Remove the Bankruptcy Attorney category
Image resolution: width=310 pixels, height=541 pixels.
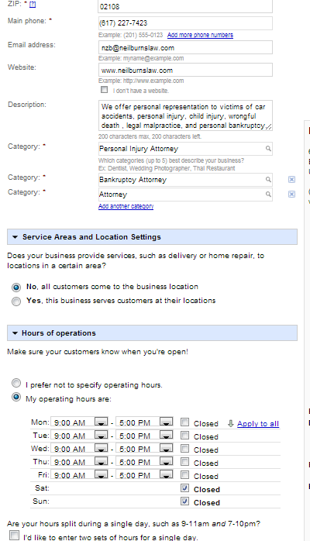tap(291, 179)
